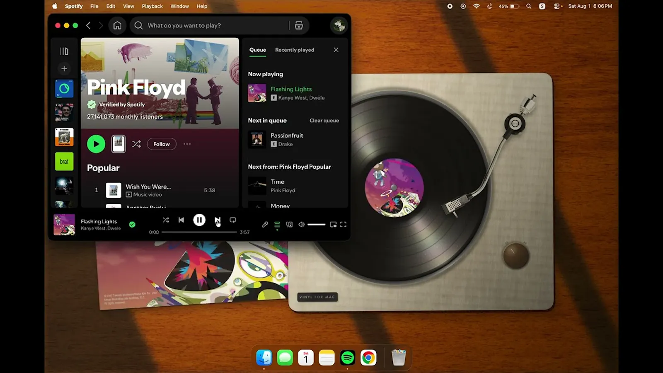Viewport: 663px width, 373px height.
Task: Open Finder from the Dock
Action: tap(264, 358)
